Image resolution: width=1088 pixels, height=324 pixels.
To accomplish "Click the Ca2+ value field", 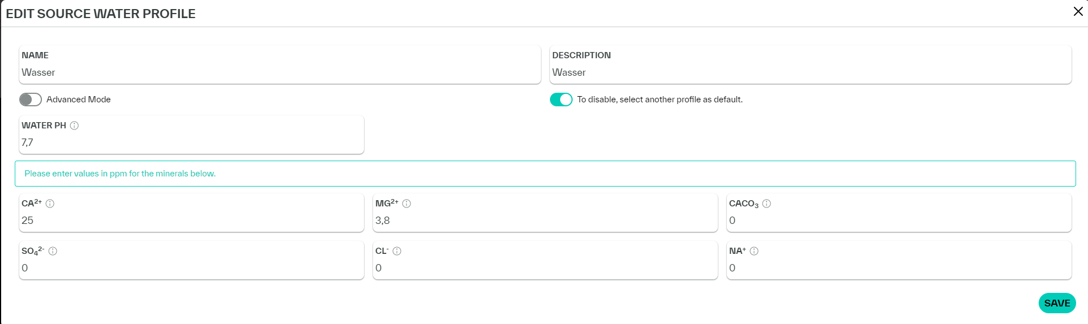I will click(190, 221).
